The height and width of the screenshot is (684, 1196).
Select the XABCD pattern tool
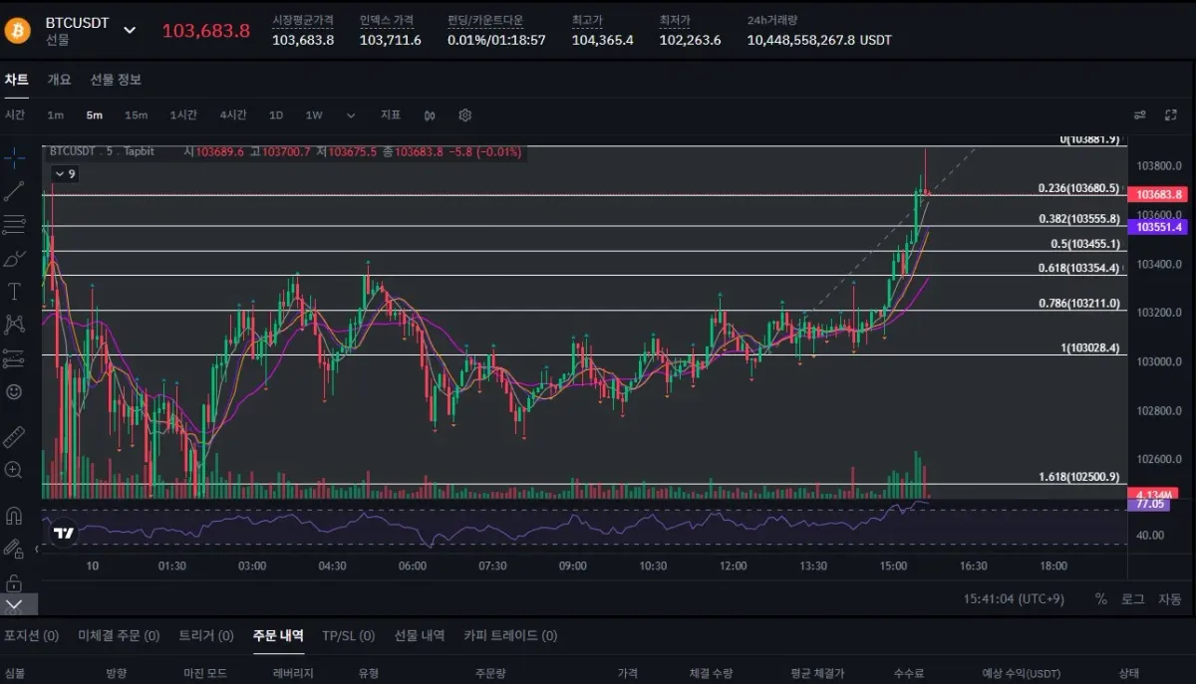coord(14,324)
